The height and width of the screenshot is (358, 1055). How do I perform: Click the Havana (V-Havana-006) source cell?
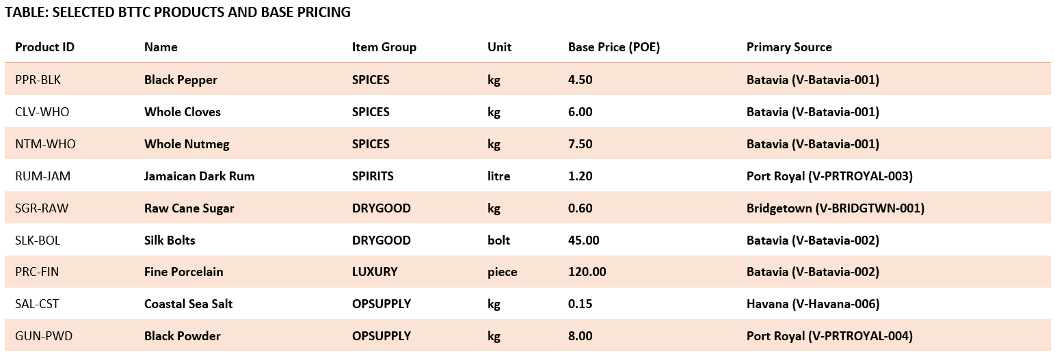pos(812,305)
